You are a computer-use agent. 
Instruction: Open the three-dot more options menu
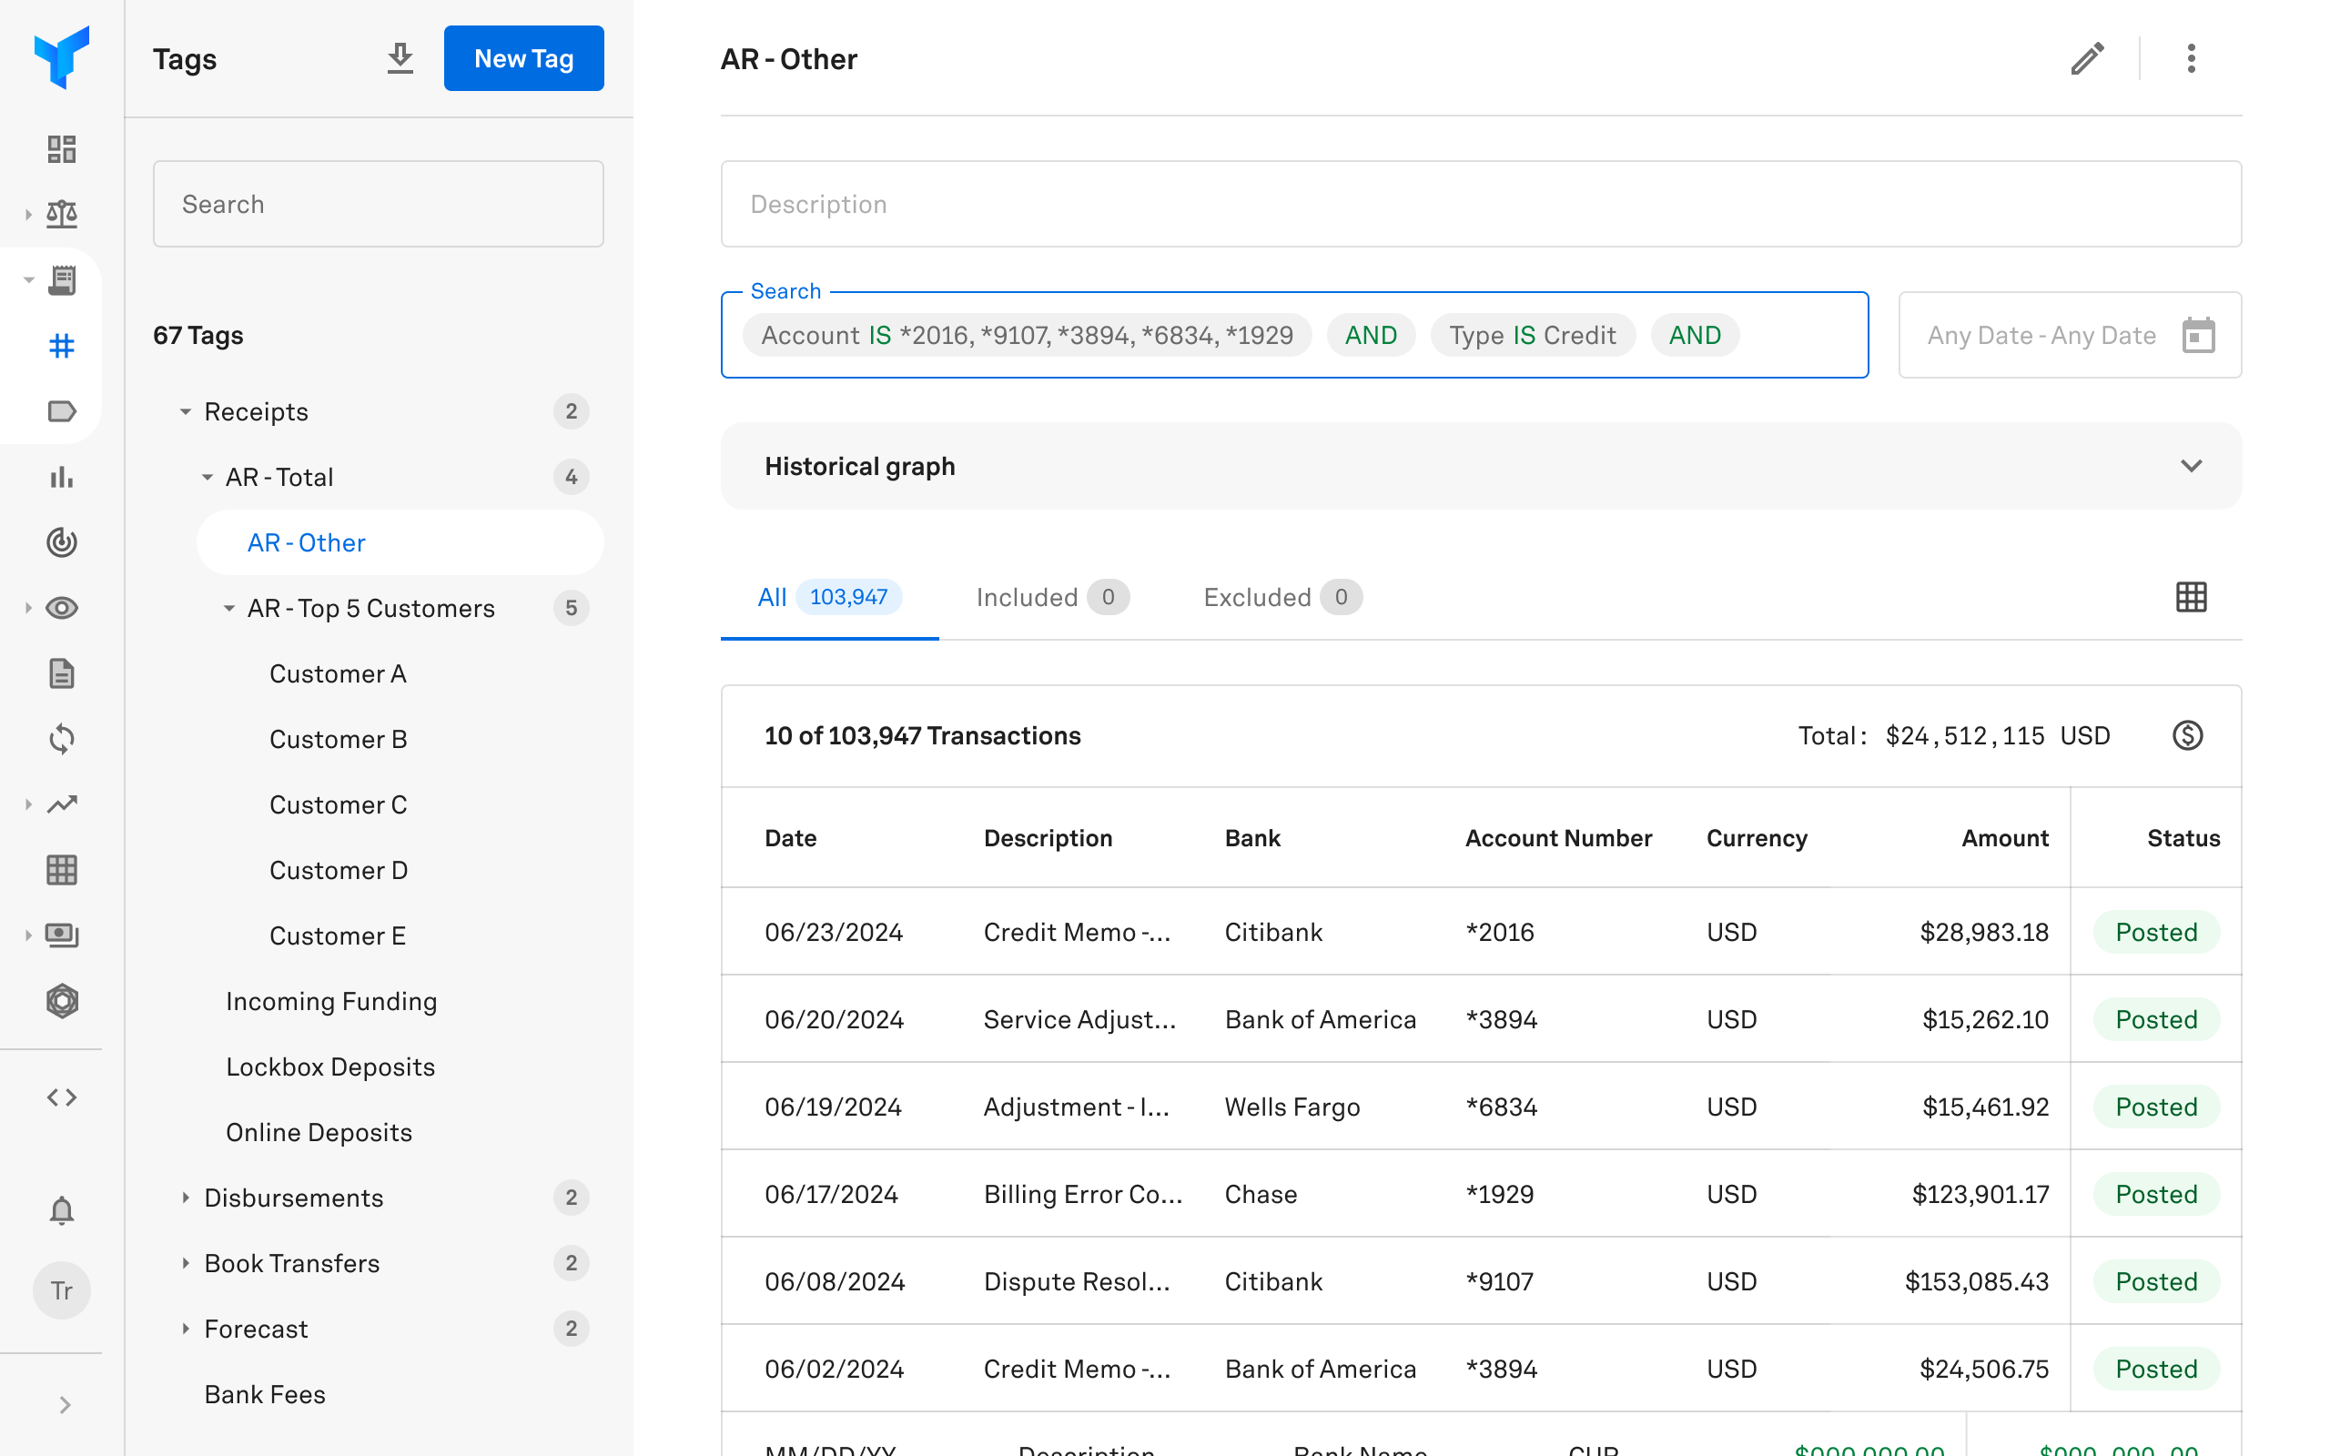coord(2192,59)
